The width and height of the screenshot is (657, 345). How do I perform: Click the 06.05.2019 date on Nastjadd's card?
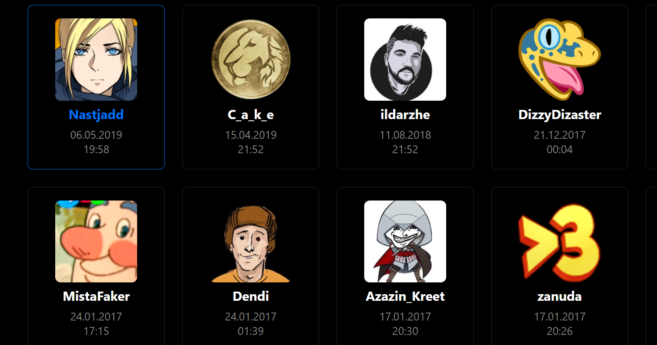pos(96,135)
